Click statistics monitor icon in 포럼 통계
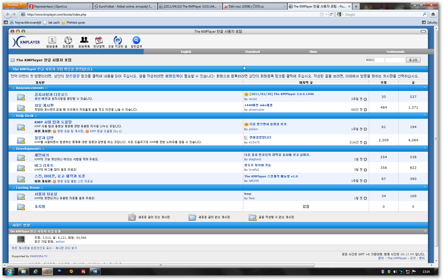Viewport: 443px width, 280px height. pos(21,239)
